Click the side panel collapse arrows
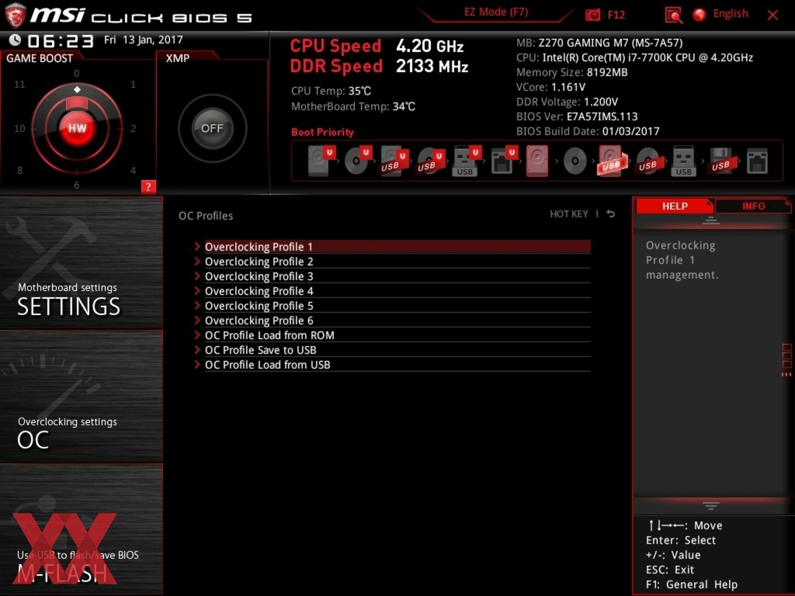The image size is (795, 596). pos(786,375)
